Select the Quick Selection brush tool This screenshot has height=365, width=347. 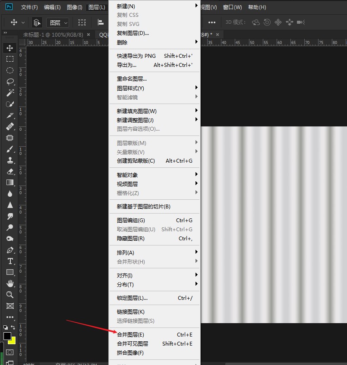tap(10, 104)
